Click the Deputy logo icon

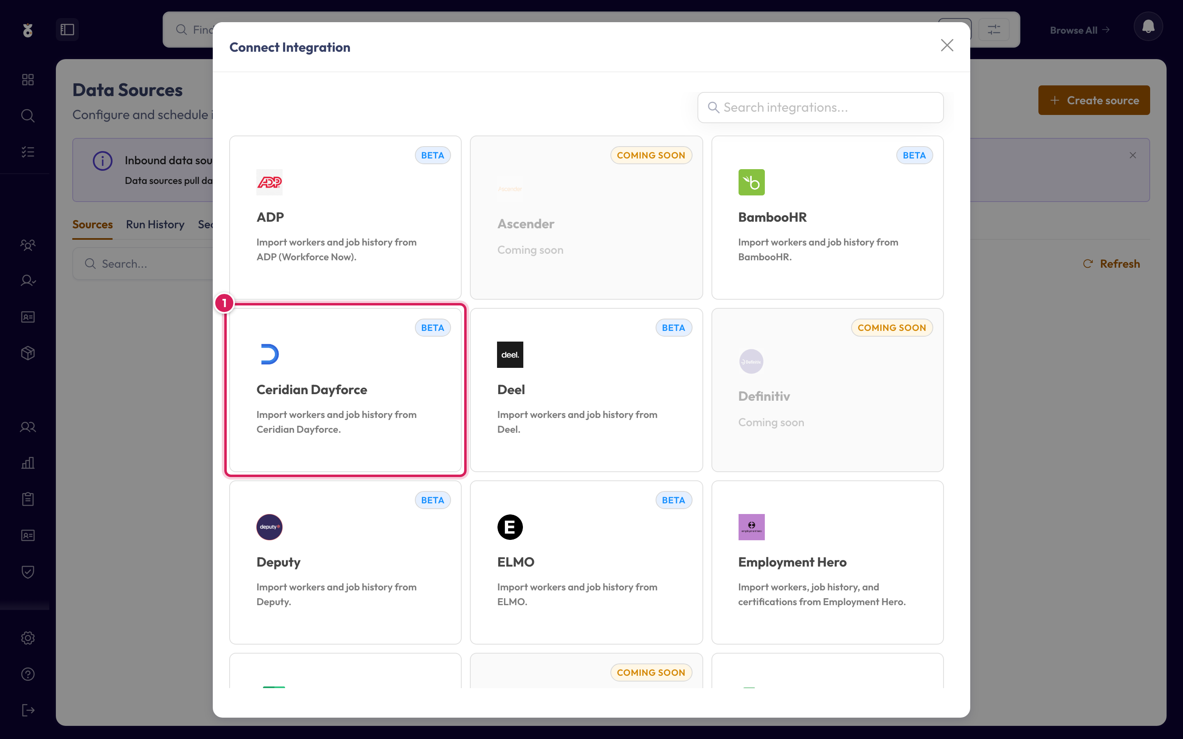tap(269, 527)
